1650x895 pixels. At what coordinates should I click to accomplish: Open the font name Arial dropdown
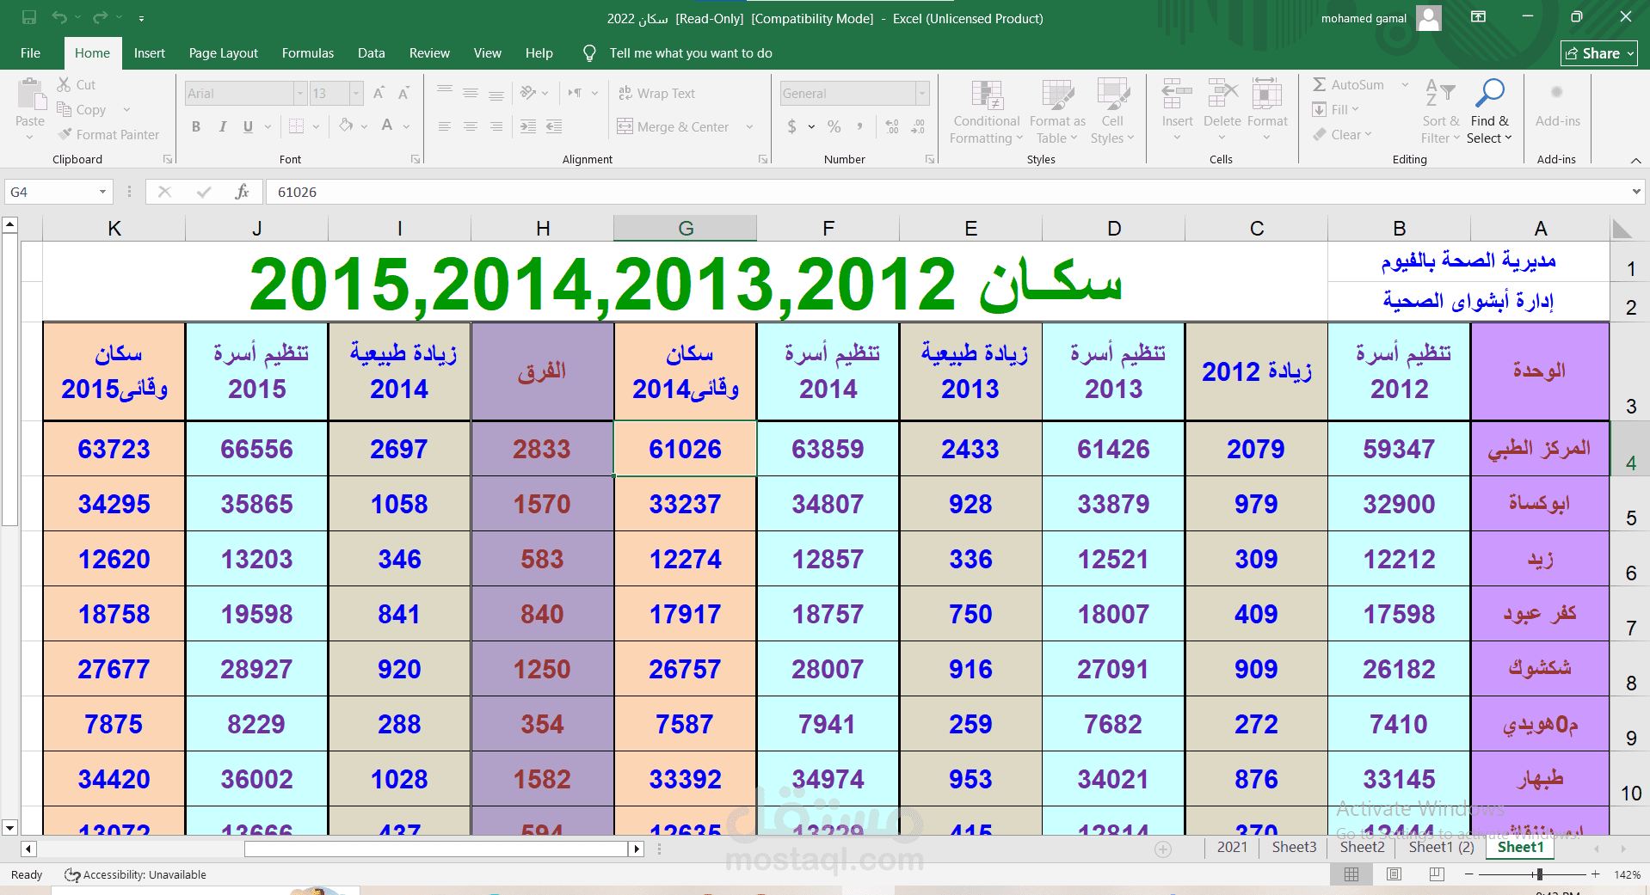[300, 93]
